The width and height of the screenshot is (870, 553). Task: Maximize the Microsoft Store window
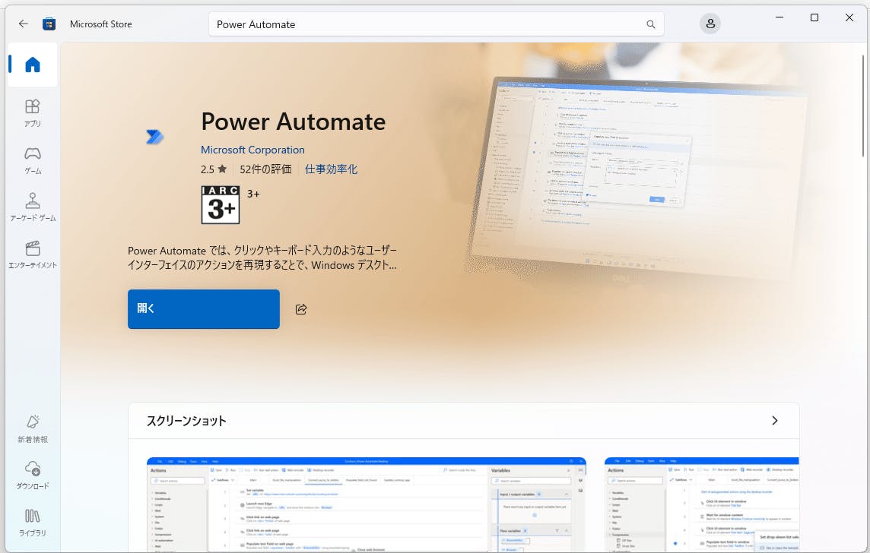click(814, 17)
